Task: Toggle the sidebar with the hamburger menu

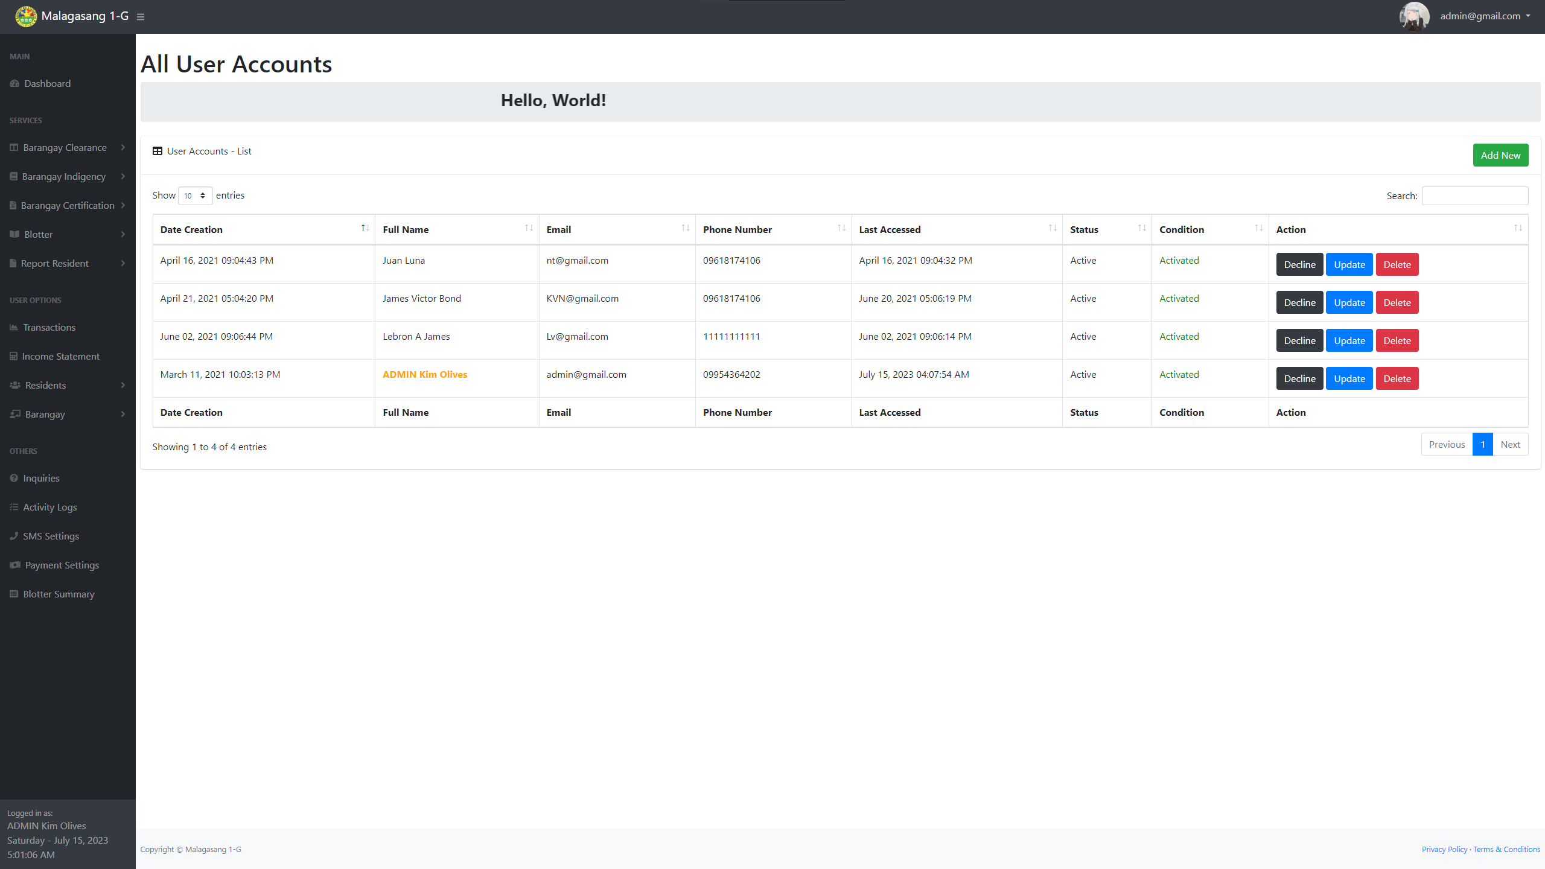Action: click(x=141, y=16)
